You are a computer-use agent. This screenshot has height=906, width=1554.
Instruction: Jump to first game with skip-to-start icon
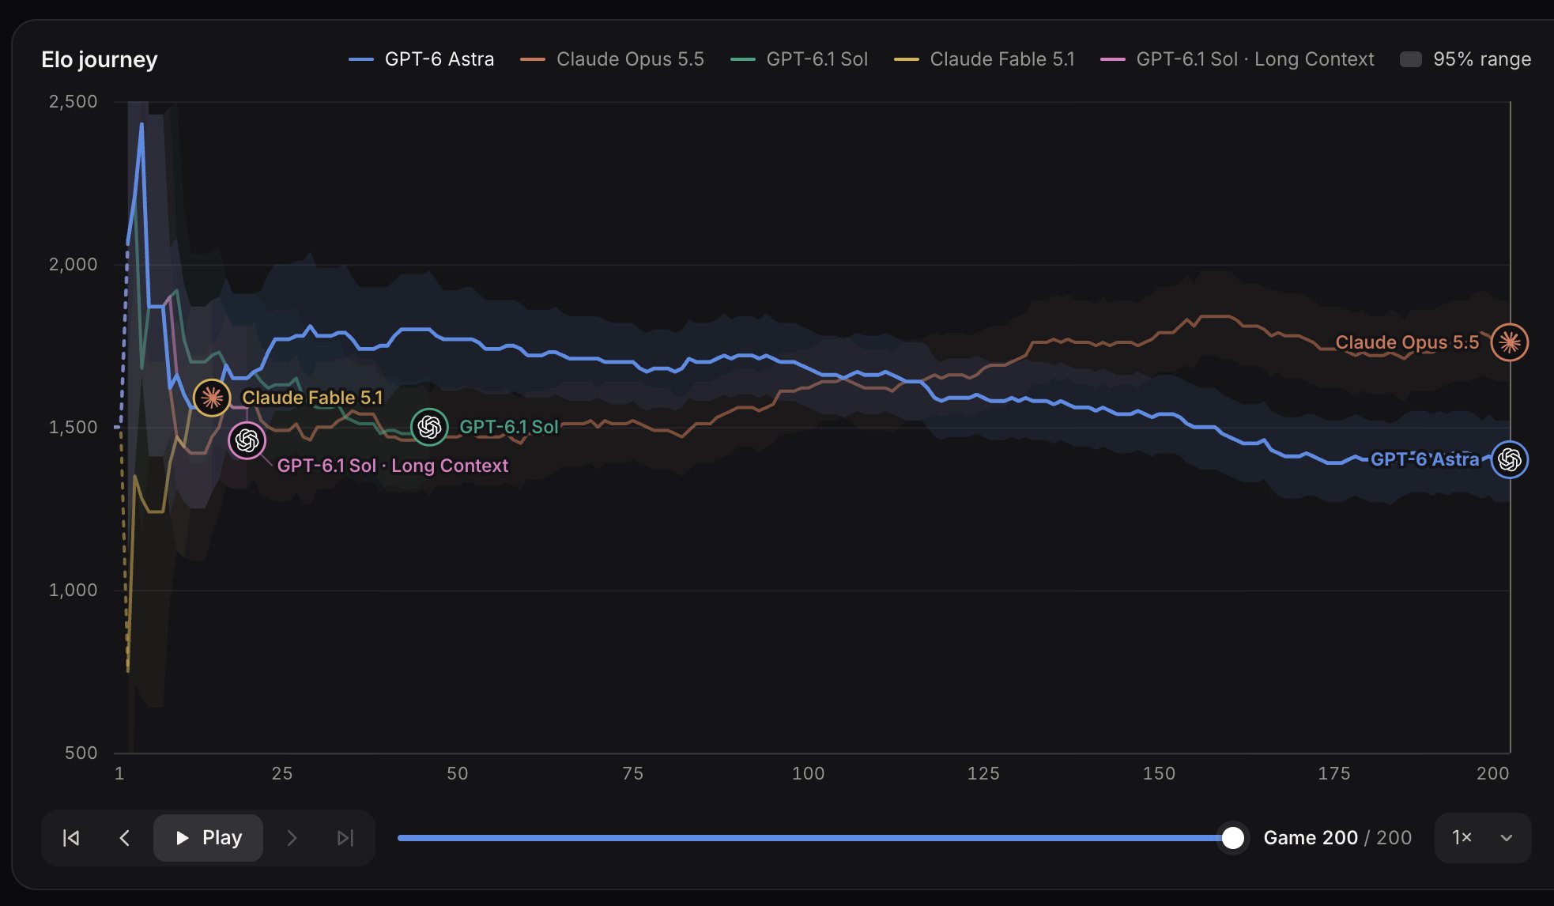pyautogui.click(x=71, y=838)
